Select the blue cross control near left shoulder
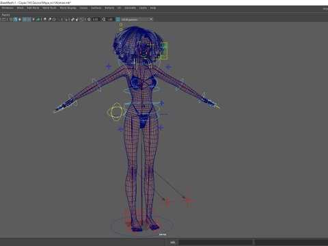This screenshot has height=246, width=328. coord(109,66)
